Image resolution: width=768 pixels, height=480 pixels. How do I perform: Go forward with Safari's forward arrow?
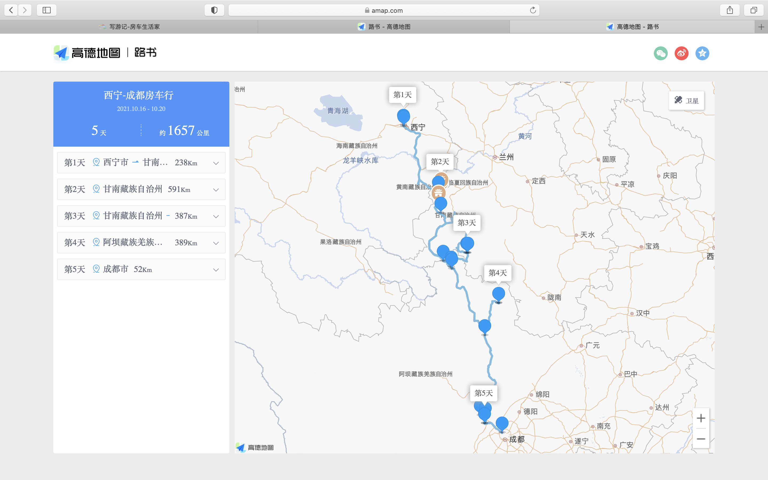pos(25,10)
